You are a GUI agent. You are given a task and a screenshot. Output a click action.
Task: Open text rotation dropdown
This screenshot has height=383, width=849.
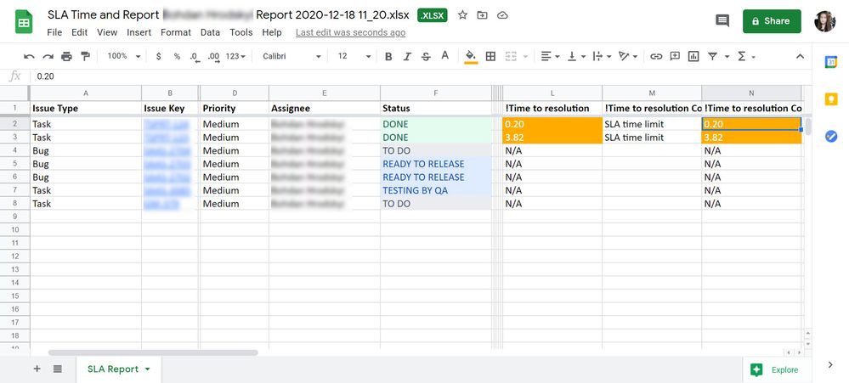coord(628,56)
